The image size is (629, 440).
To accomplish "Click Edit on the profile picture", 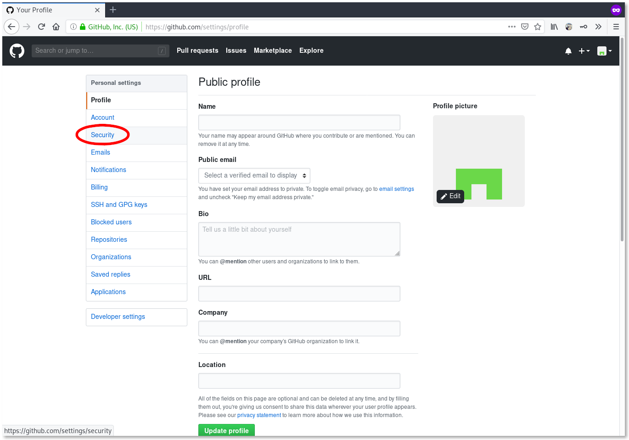I will coord(450,196).
